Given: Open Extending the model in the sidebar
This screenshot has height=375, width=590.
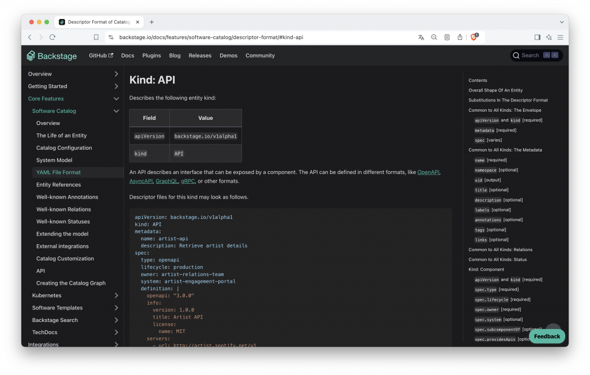Looking at the screenshot, I should [x=62, y=233].
